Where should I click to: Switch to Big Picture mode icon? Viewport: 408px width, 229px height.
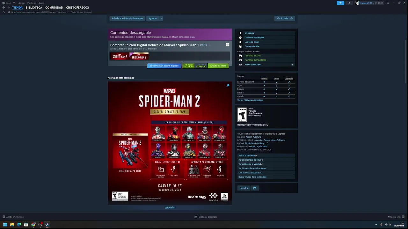(388, 3)
